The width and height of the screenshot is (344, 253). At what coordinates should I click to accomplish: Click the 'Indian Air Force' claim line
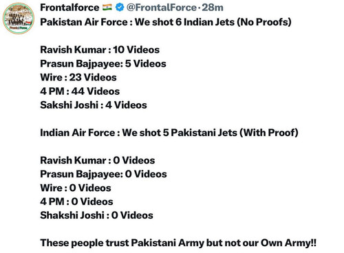pos(169,133)
